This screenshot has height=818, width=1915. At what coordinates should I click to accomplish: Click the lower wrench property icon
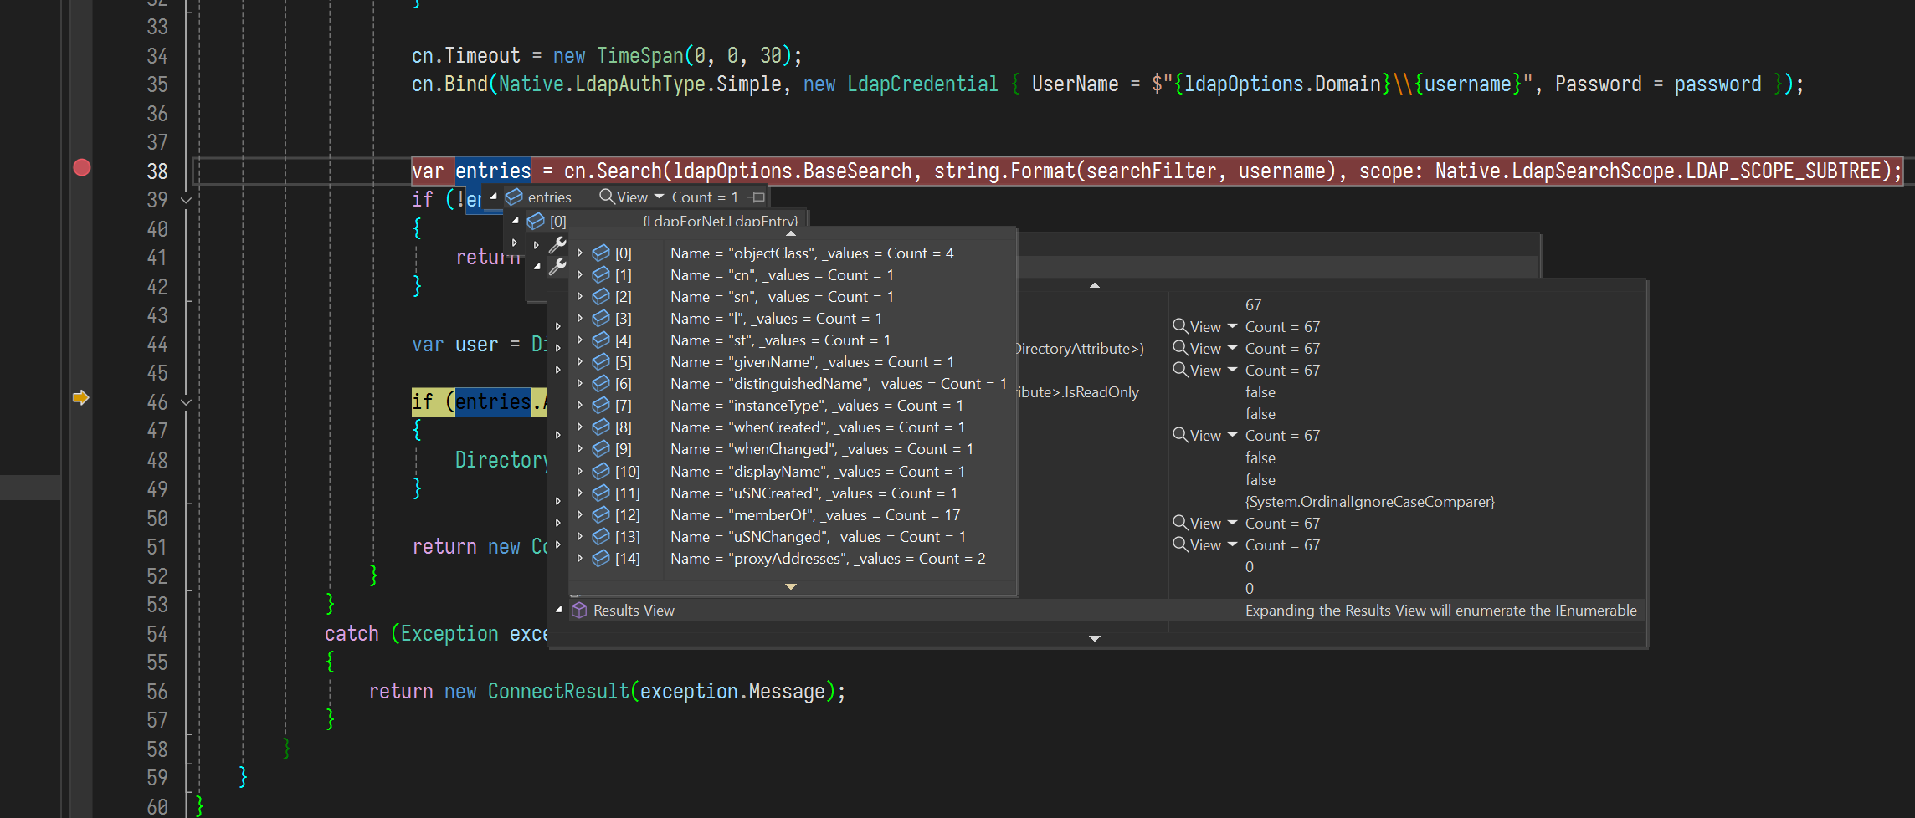tap(557, 267)
